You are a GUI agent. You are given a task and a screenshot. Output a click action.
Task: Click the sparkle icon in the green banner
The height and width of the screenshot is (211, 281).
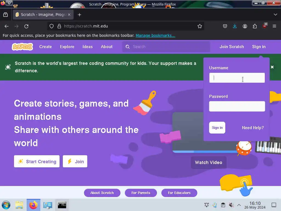[8, 67]
